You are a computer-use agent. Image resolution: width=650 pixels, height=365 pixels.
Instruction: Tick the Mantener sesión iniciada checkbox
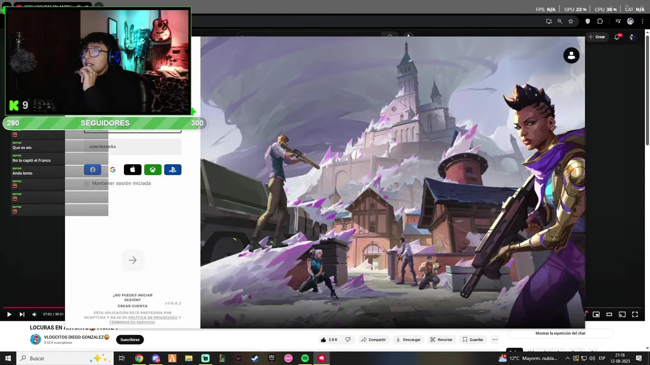pos(86,183)
